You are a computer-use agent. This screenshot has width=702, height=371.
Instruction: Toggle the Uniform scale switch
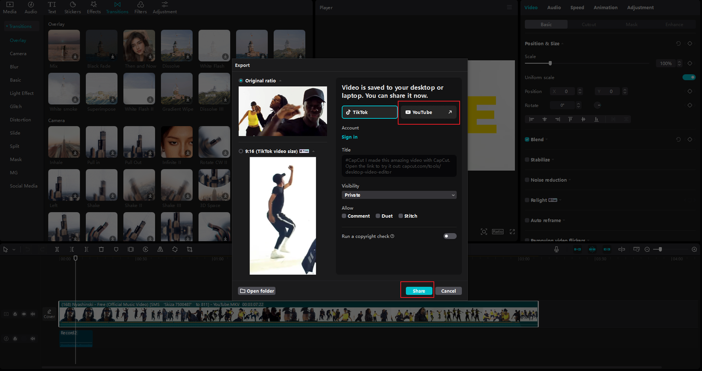(x=689, y=77)
